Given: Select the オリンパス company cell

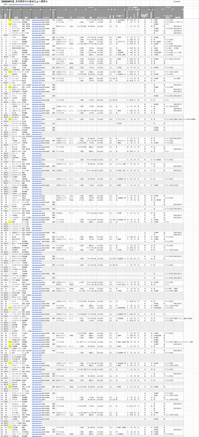Looking at the screenshot, I should pyautogui.click(x=17, y=76).
